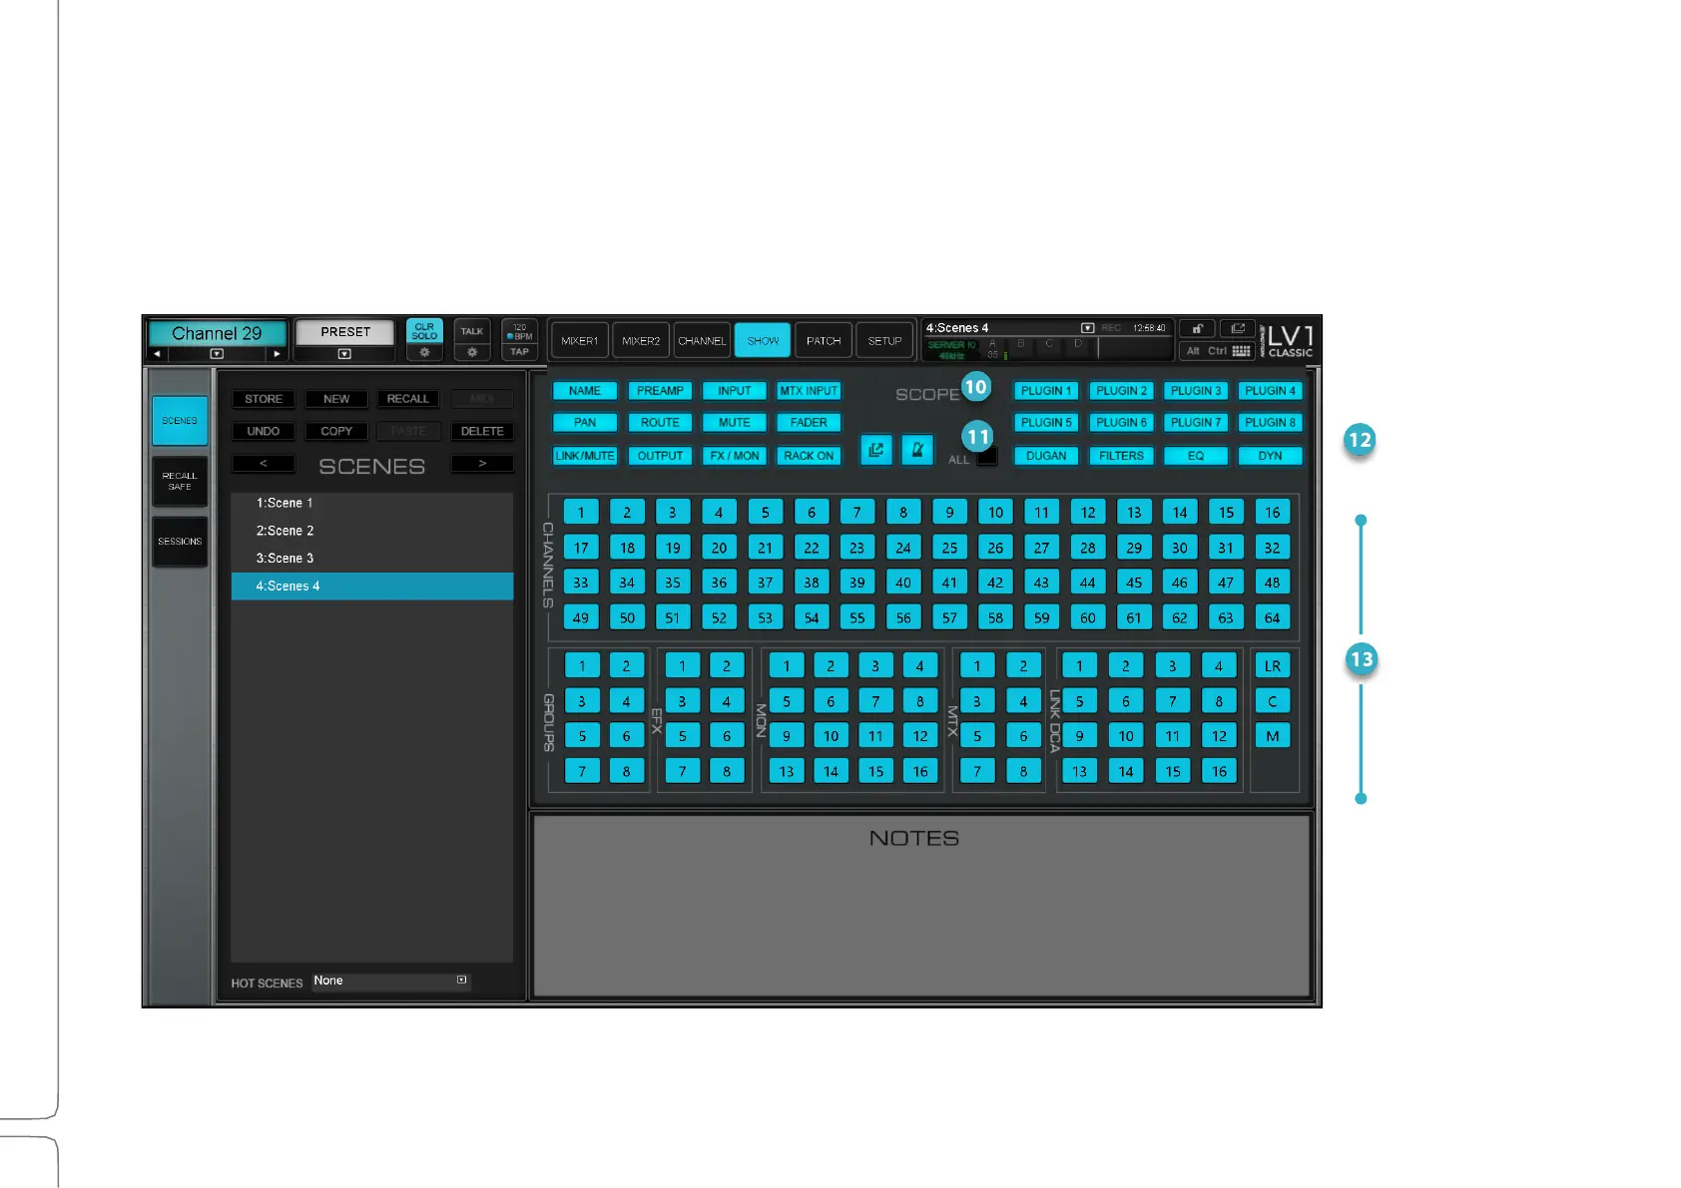Toggle ROUTE scope button
The width and height of the screenshot is (1681, 1188).
point(660,423)
